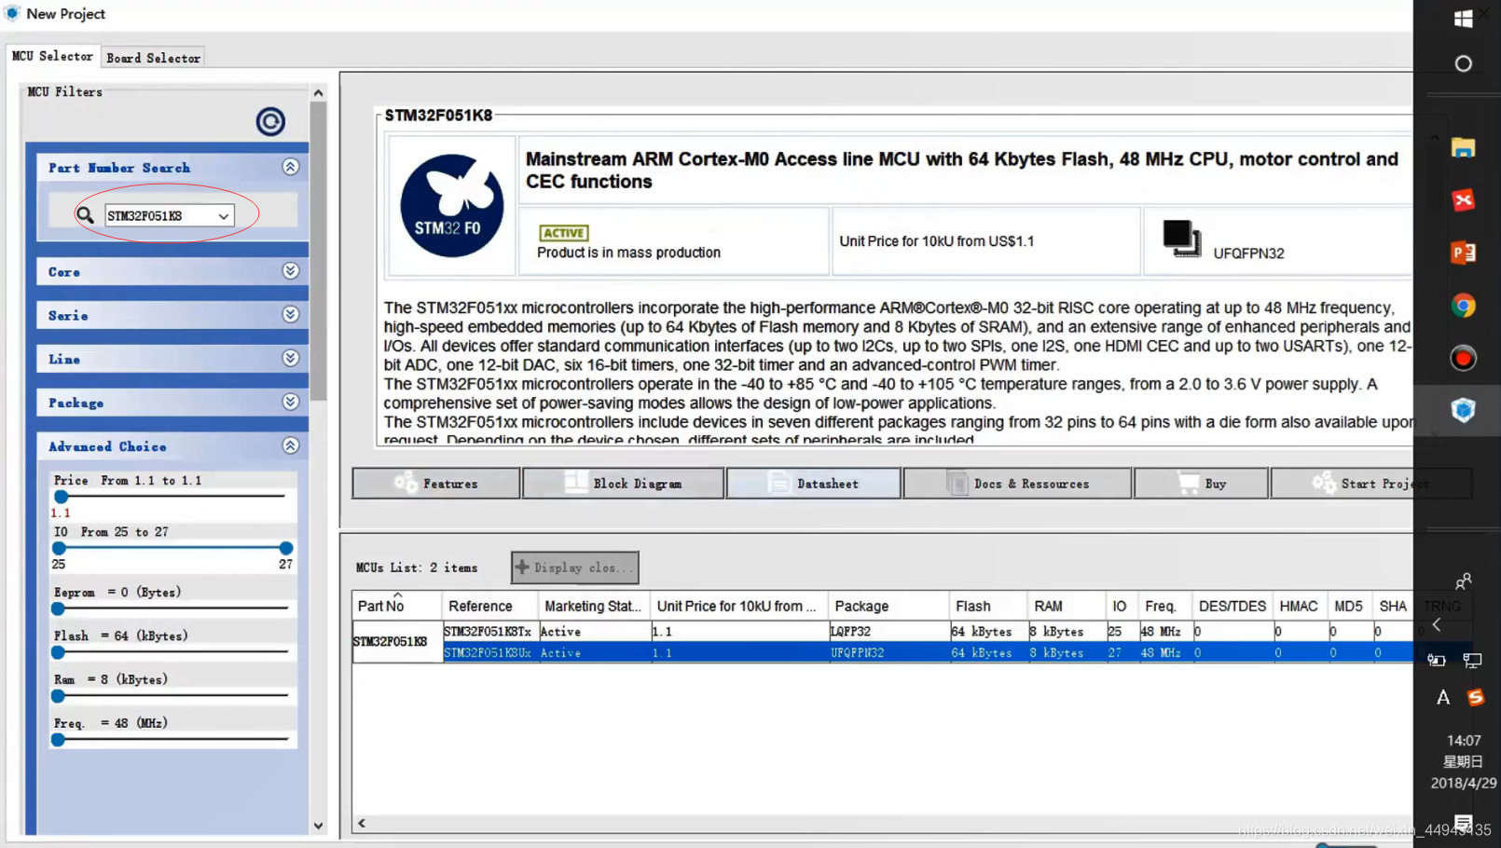Click the battery tray icon
The image size is (1501, 848).
point(1437,661)
